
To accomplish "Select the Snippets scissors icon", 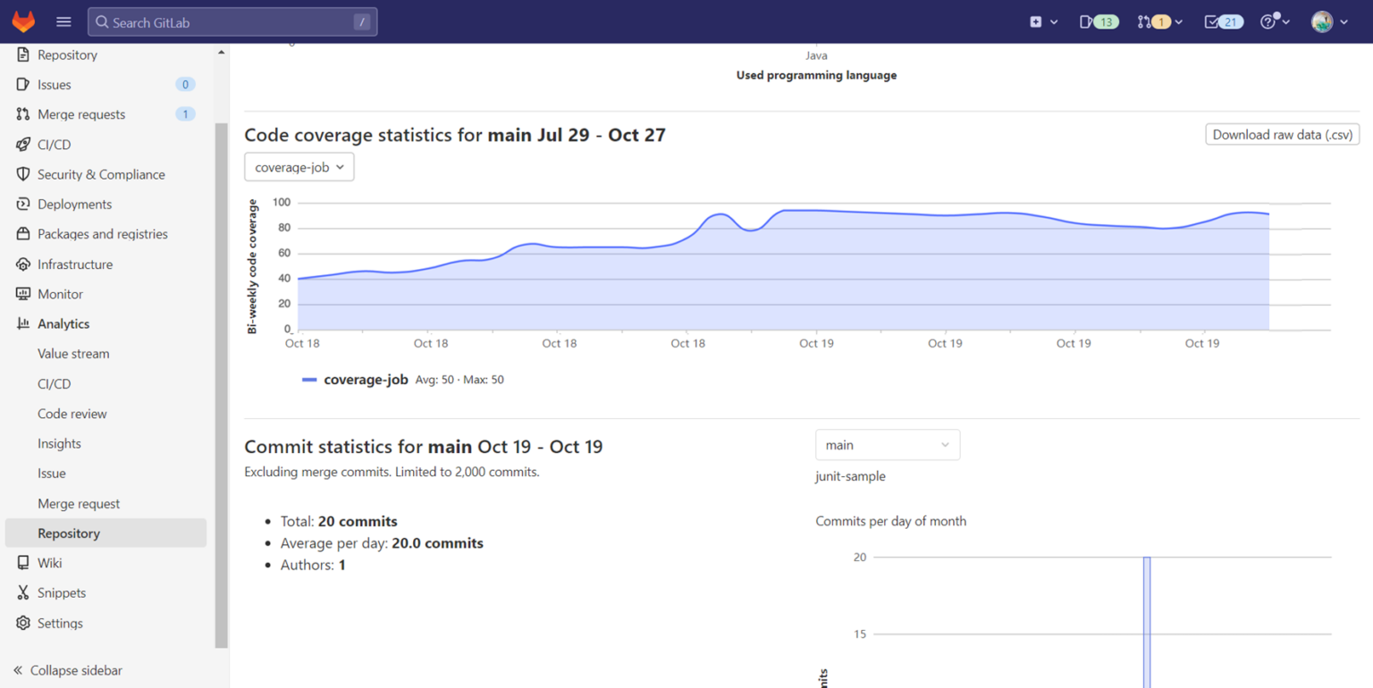I will [23, 592].
